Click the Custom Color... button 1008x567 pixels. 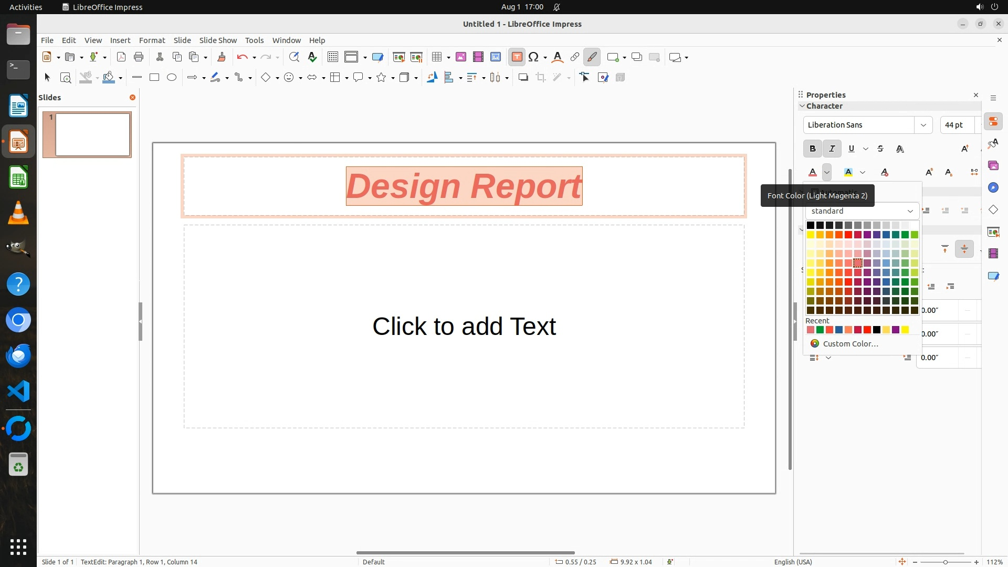tap(850, 344)
